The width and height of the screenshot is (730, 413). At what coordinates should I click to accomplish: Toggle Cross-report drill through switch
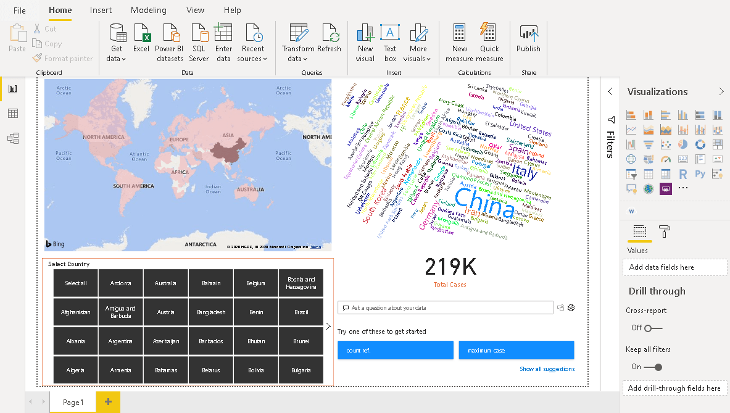pyautogui.click(x=653, y=328)
